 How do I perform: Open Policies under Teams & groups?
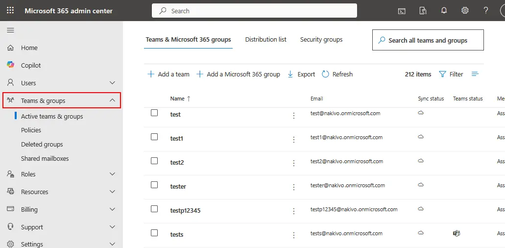(x=31, y=130)
